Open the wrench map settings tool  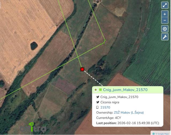(165, 37)
